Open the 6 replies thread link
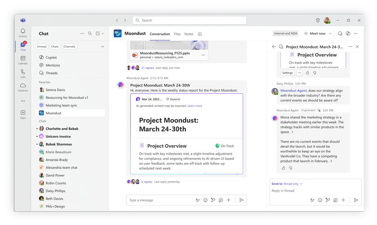This screenshot has height=225, width=377. [147, 182]
